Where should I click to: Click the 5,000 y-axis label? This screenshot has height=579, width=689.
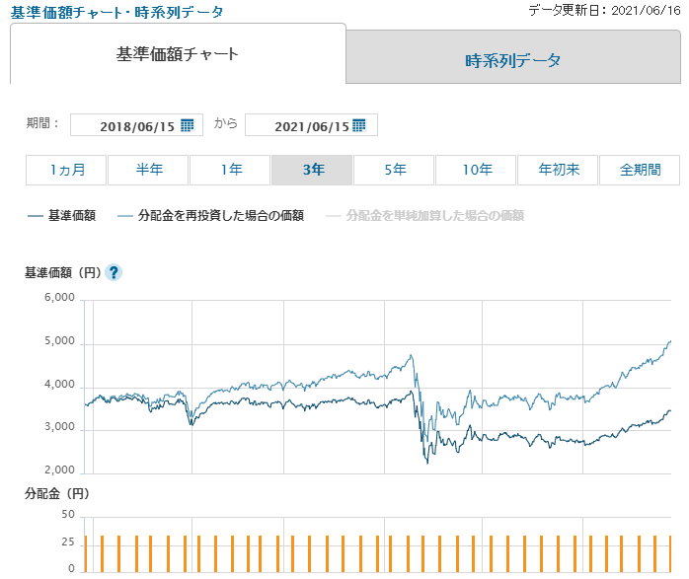pos(59,341)
